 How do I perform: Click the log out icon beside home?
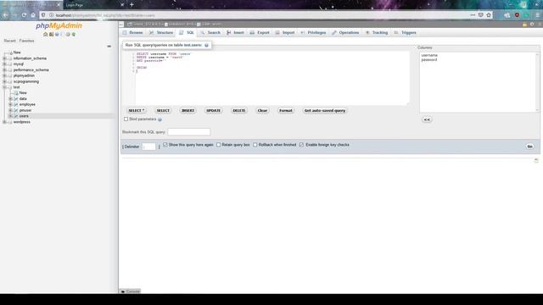tap(51, 35)
